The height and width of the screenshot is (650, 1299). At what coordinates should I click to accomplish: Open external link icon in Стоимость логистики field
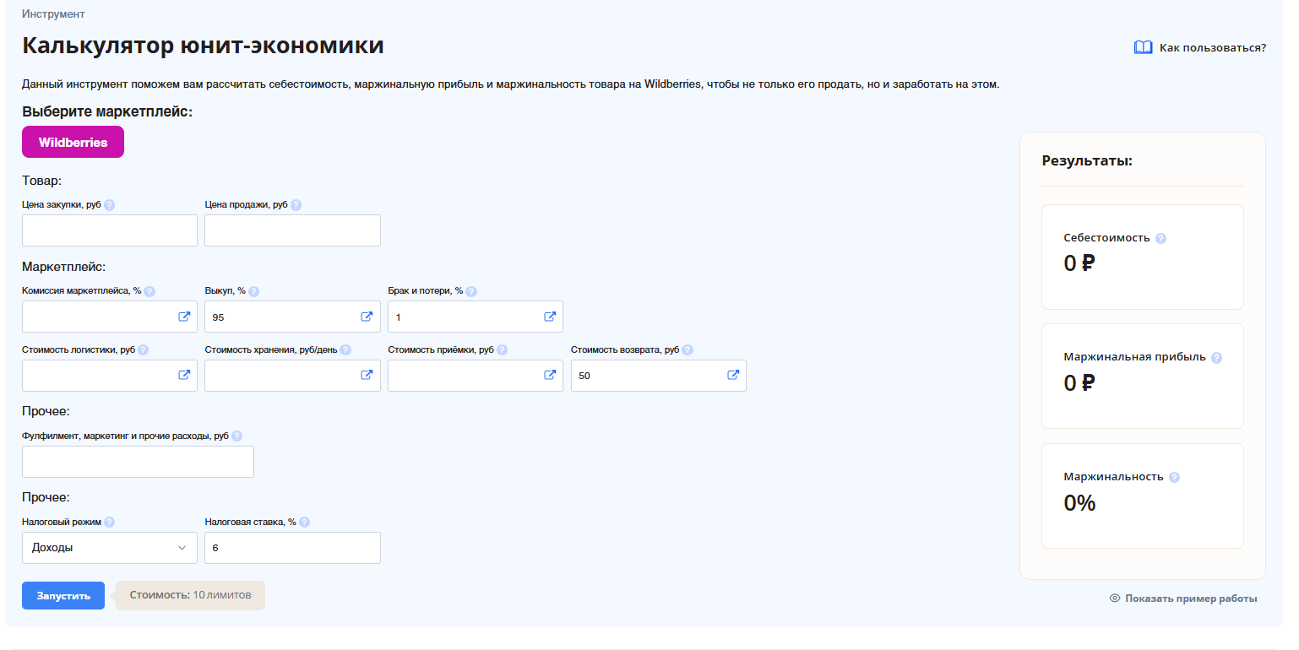184,375
